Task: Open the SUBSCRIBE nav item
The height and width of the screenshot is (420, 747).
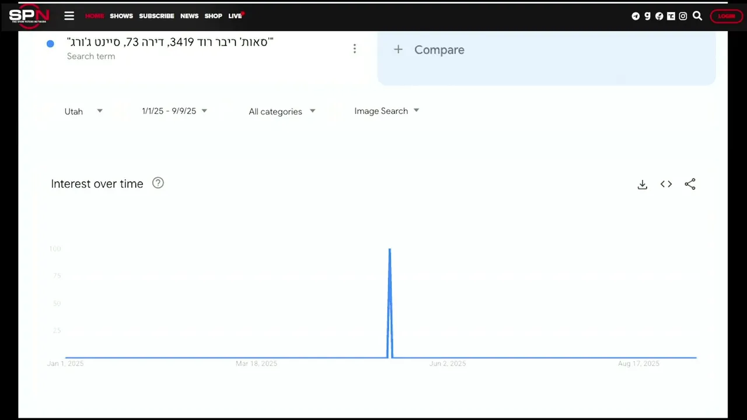Action: pos(156,16)
